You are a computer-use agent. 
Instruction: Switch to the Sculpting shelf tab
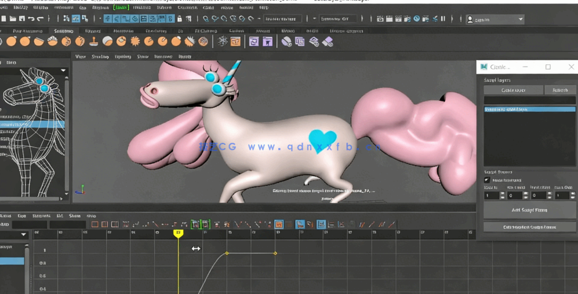63,31
